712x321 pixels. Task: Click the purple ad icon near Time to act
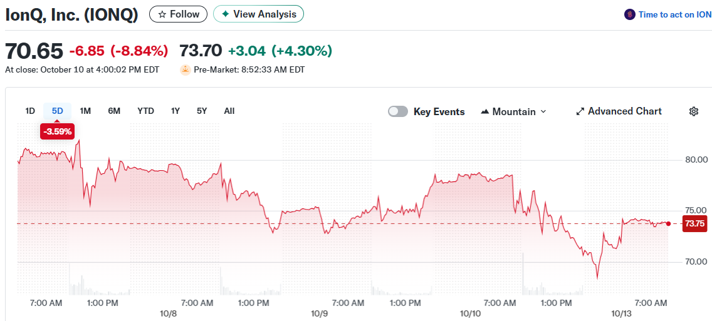pyautogui.click(x=630, y=14)
